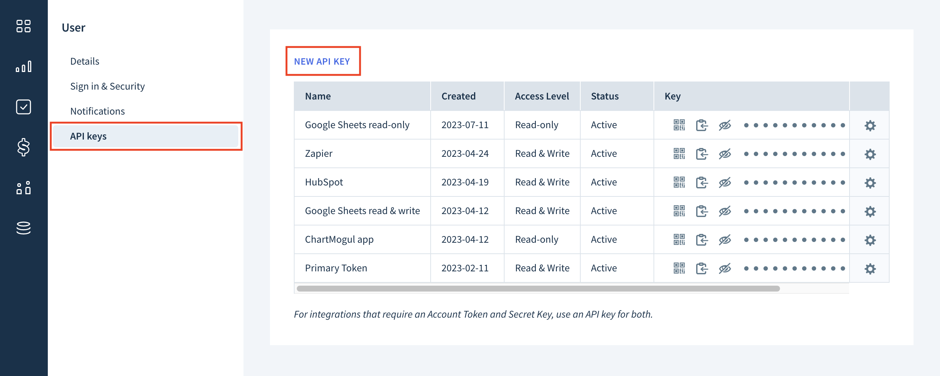Open the customers segments icon in sidebar
The height and width of the screenshot is (376, 940).
coord(24,188)
